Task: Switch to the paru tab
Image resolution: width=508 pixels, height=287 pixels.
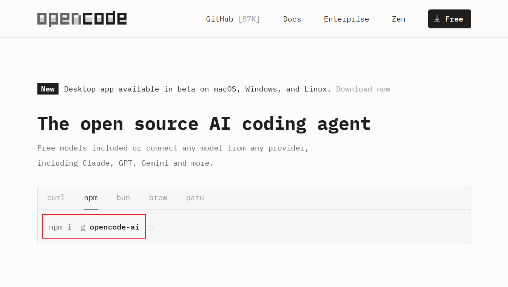Action: (x=195, y=197)
